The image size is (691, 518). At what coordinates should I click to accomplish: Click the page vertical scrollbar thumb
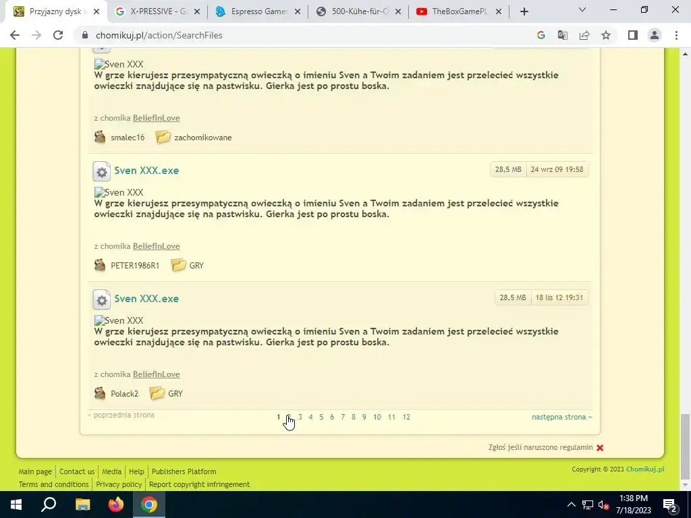pyautogui.click(x=685, y=446)
